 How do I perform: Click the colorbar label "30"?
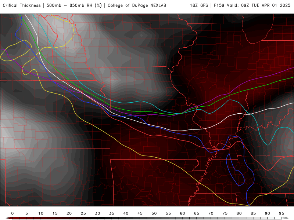pyautogui.click(x=97, y=213)
